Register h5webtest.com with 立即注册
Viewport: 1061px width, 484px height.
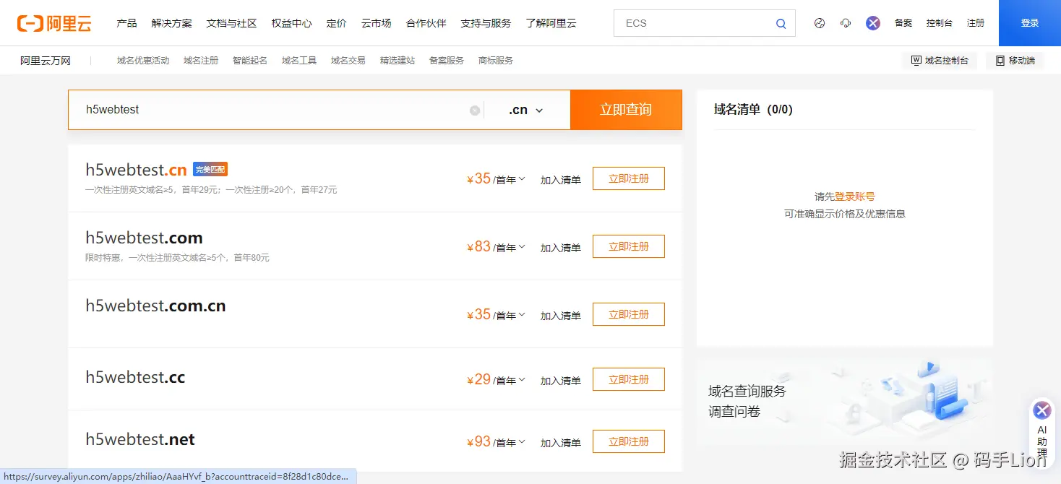(x=629, y=246)
